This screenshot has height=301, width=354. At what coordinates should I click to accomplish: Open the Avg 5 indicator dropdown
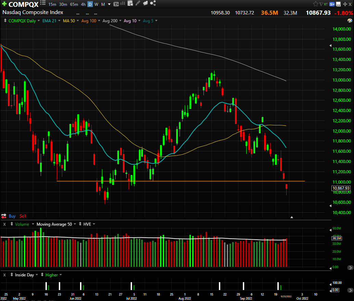(156, 21)
